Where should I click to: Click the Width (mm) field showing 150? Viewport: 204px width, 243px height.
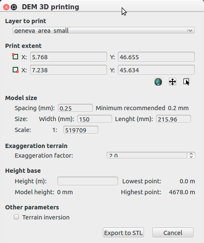point(94,119)
